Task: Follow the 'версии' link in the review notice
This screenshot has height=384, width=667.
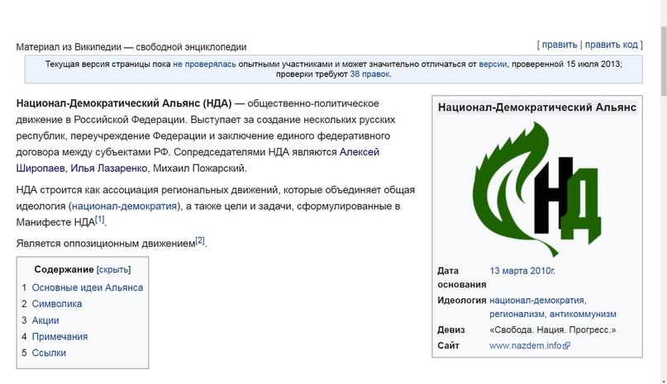Action: click(x=493, y=64)
